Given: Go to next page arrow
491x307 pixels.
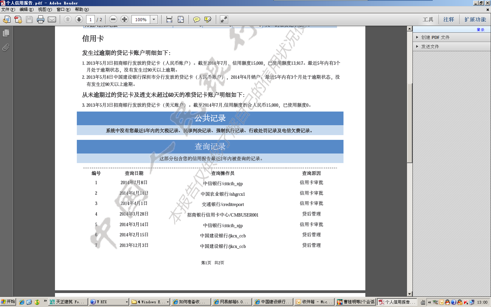Looking at the screenshot, I should point(79,19).
